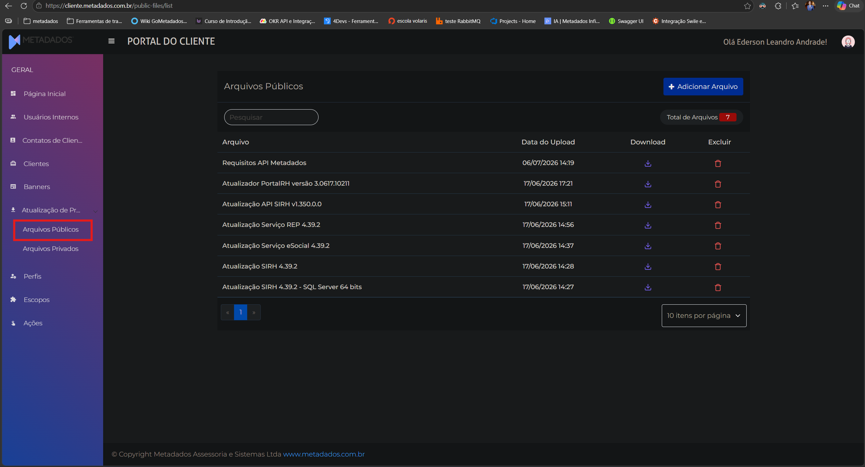This screenshot has width=865, height=467.
Task: Open Perfis in the sidebar
Action: tap(32, 276)
